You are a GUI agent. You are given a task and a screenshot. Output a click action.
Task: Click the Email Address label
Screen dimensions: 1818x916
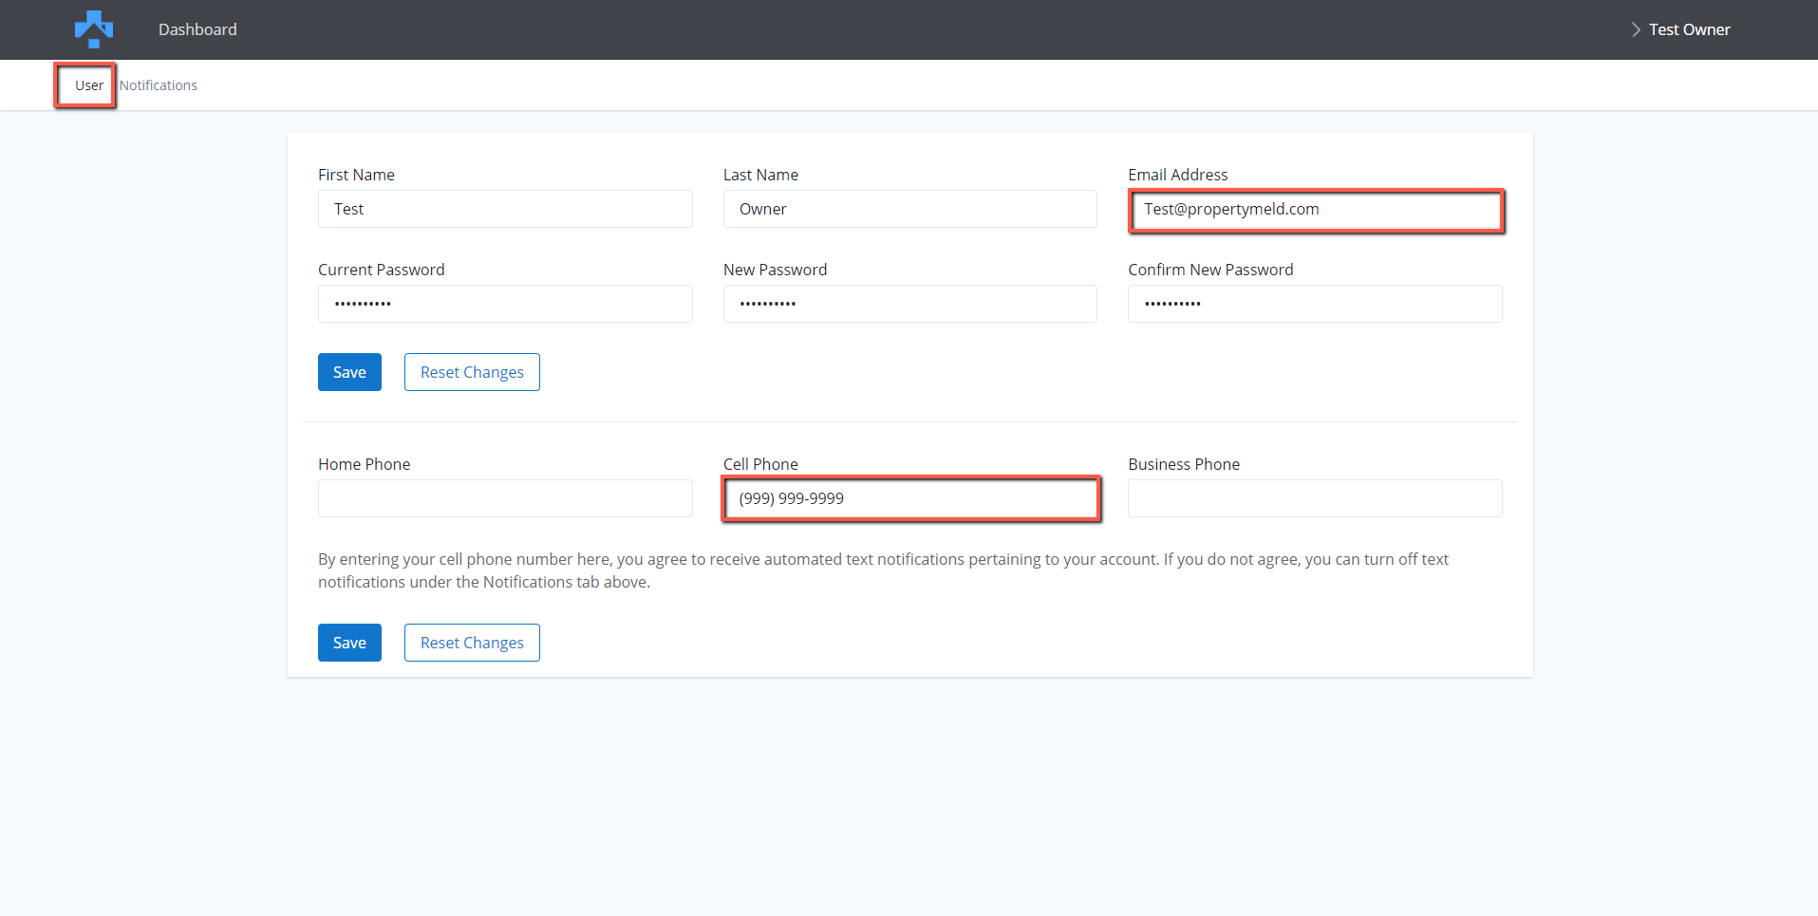1177,175
